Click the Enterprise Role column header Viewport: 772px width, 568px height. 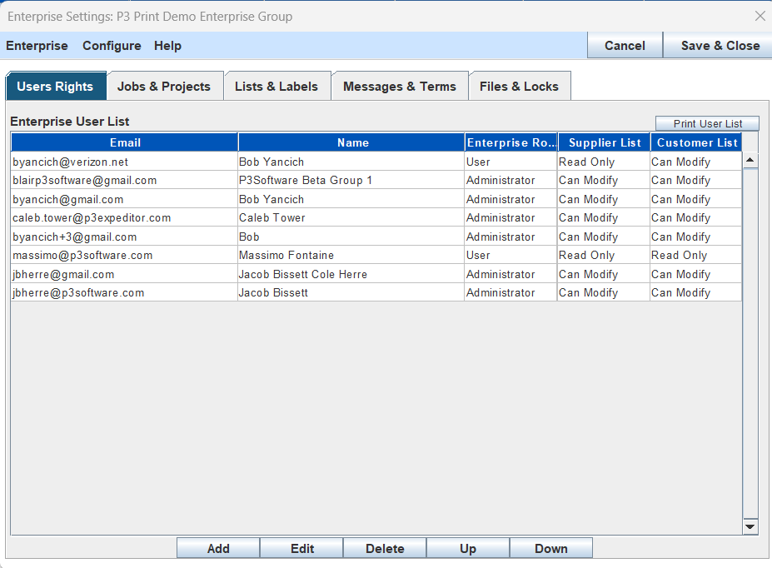click(x=511, y=142)
